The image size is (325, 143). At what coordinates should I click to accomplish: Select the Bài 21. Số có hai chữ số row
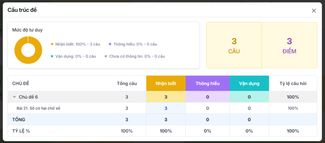coord(38,108)
